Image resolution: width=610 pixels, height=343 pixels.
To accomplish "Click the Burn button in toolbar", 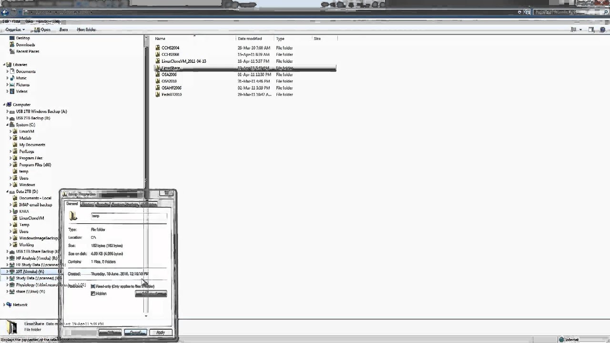I will pyautogui.click(x=63, y=30).
